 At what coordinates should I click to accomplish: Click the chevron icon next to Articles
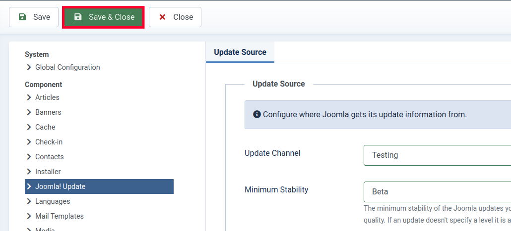(x=29, y=97)
